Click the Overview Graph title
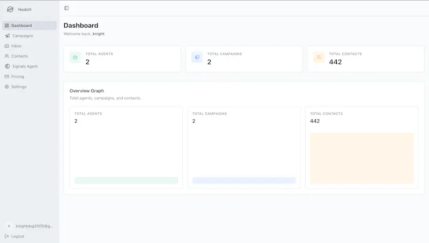Screen dimensions: 429x243 pos(87,90)
